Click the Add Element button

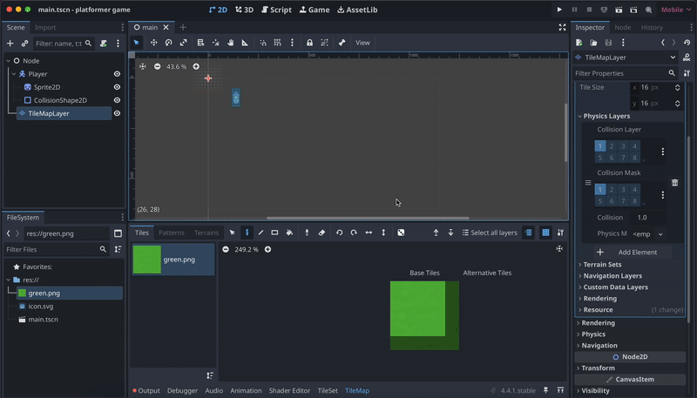point(626,252)
